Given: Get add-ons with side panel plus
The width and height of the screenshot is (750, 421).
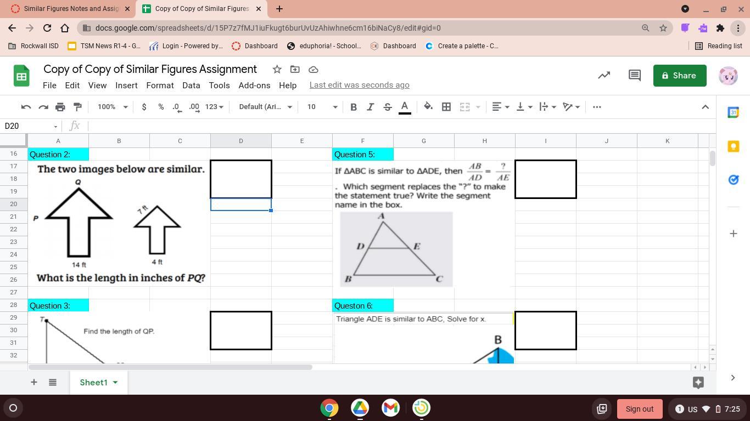Looking at the screenshot, I should (x=734, y=234).
